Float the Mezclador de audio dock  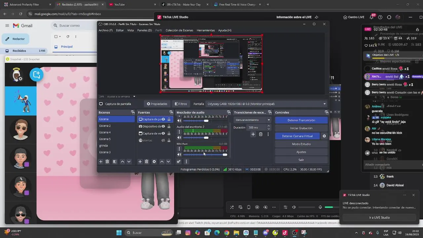click(x=229, y=112)
